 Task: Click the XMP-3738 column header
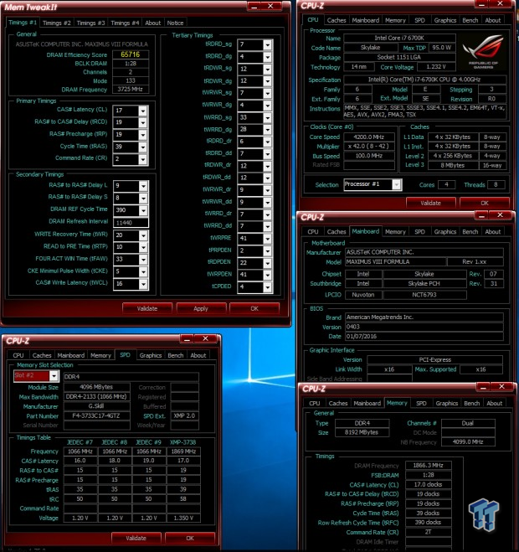[183, 442]
